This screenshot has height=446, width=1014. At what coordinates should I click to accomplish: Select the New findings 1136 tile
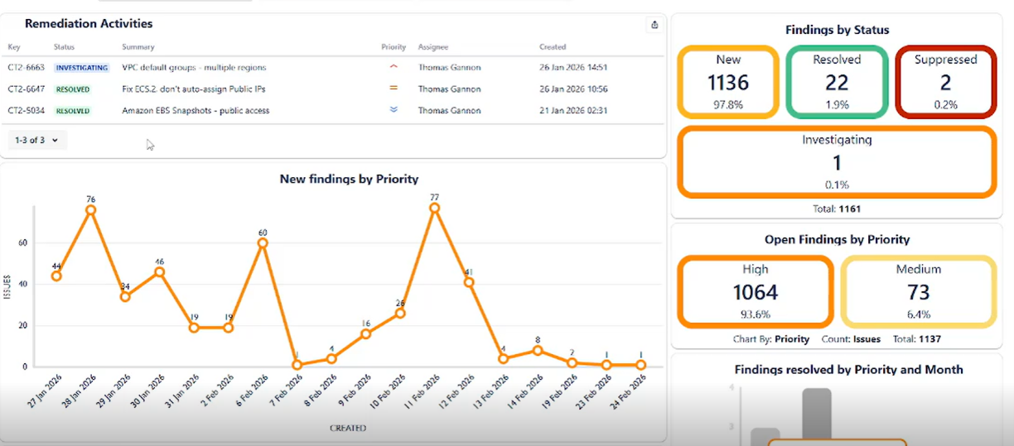coord(728,82)
